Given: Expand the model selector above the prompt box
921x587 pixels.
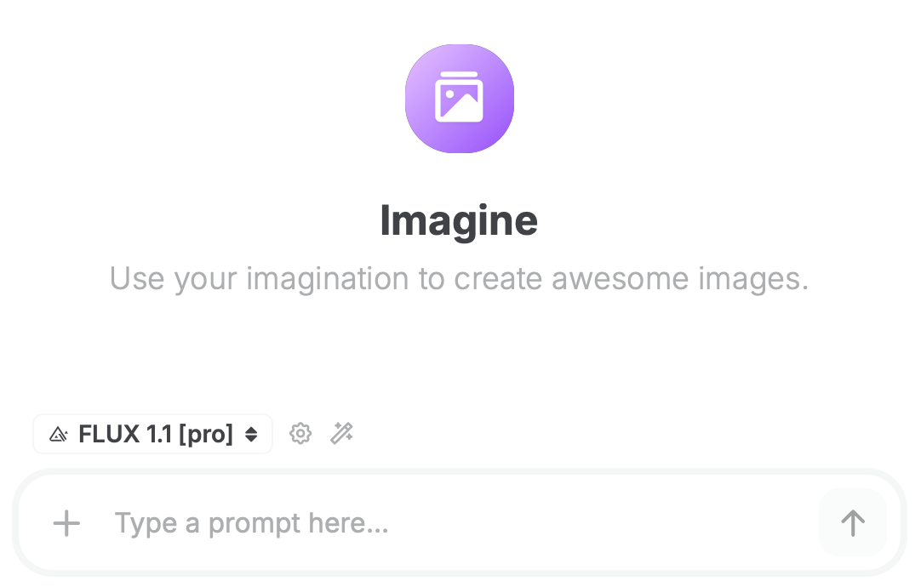Looking at the screenshot, I should (153, 435).
